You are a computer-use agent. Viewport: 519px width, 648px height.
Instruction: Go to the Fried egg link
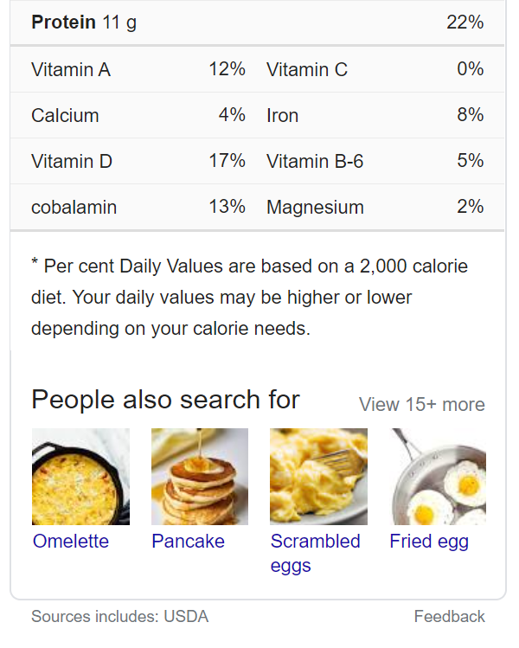click(x=429, y=542)
